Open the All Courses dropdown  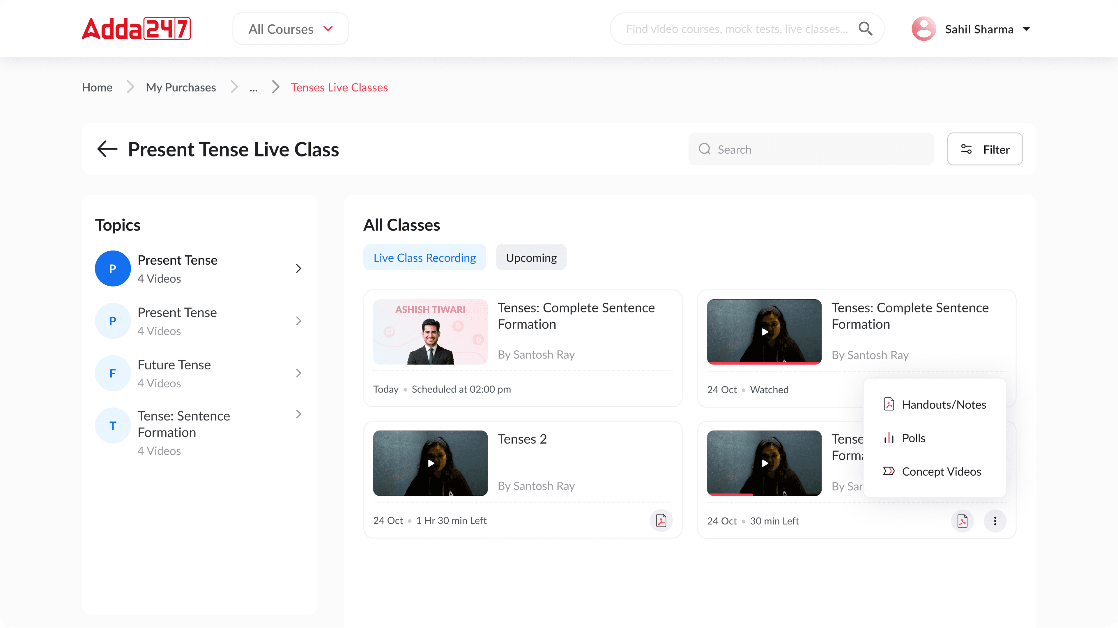(x=290, y=29)
